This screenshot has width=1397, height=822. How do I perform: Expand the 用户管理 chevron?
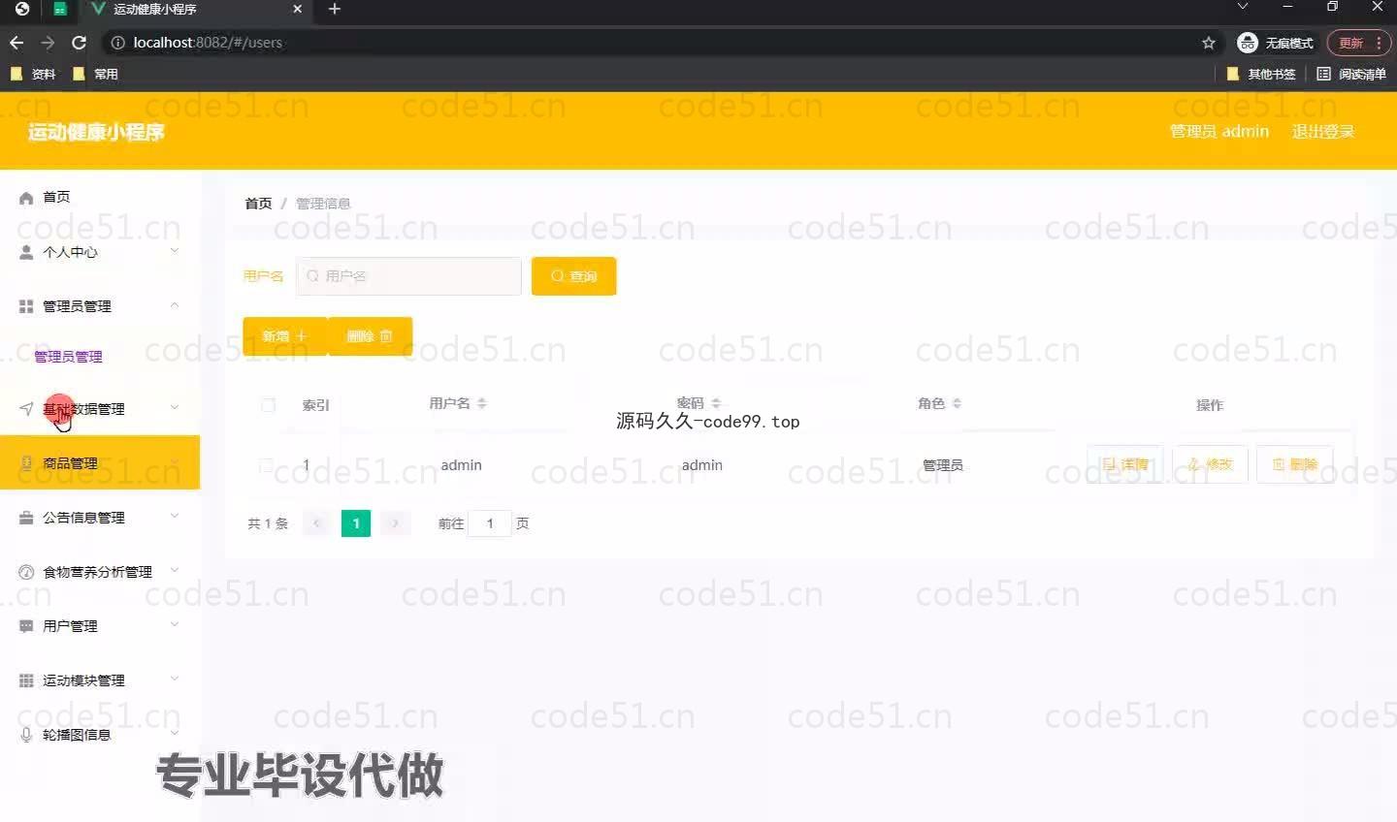click(x=175, y=625)
